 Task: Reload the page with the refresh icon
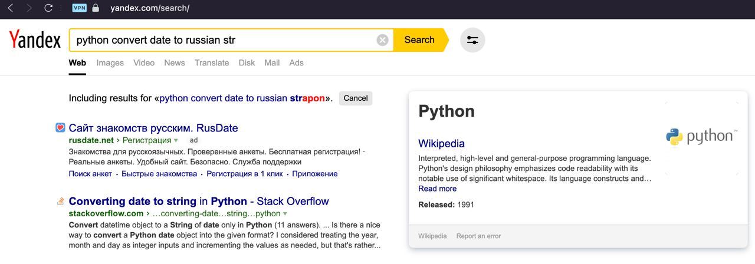(48, 8)
